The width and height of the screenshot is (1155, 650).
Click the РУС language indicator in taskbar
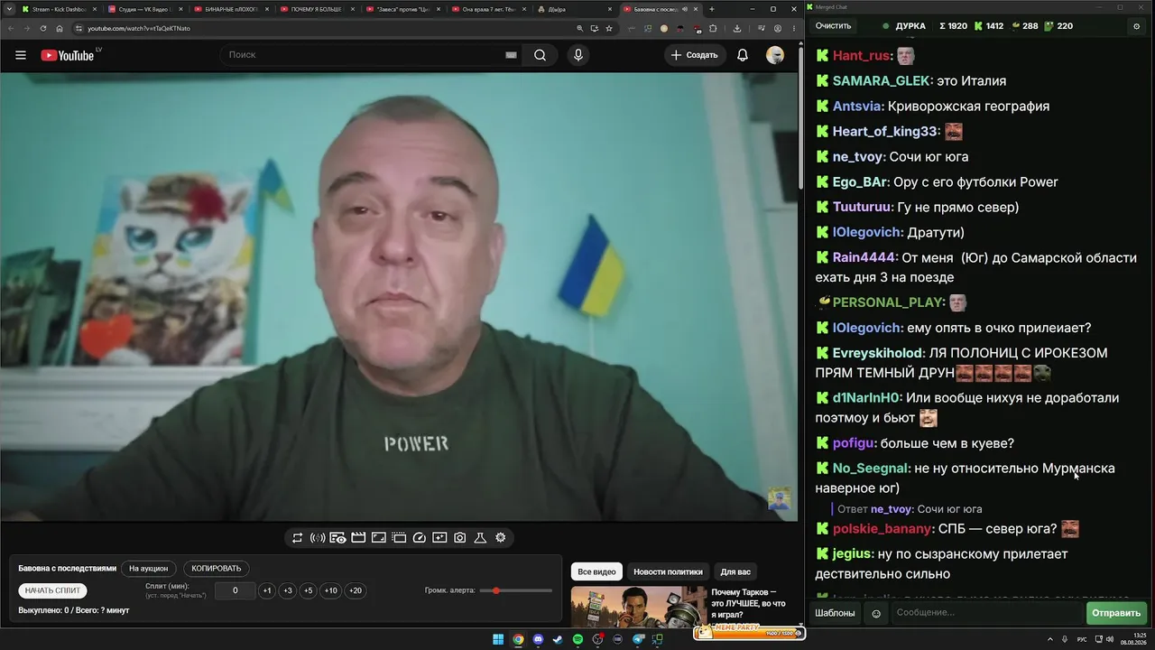pyautogui.click(x=1082, y=639)
